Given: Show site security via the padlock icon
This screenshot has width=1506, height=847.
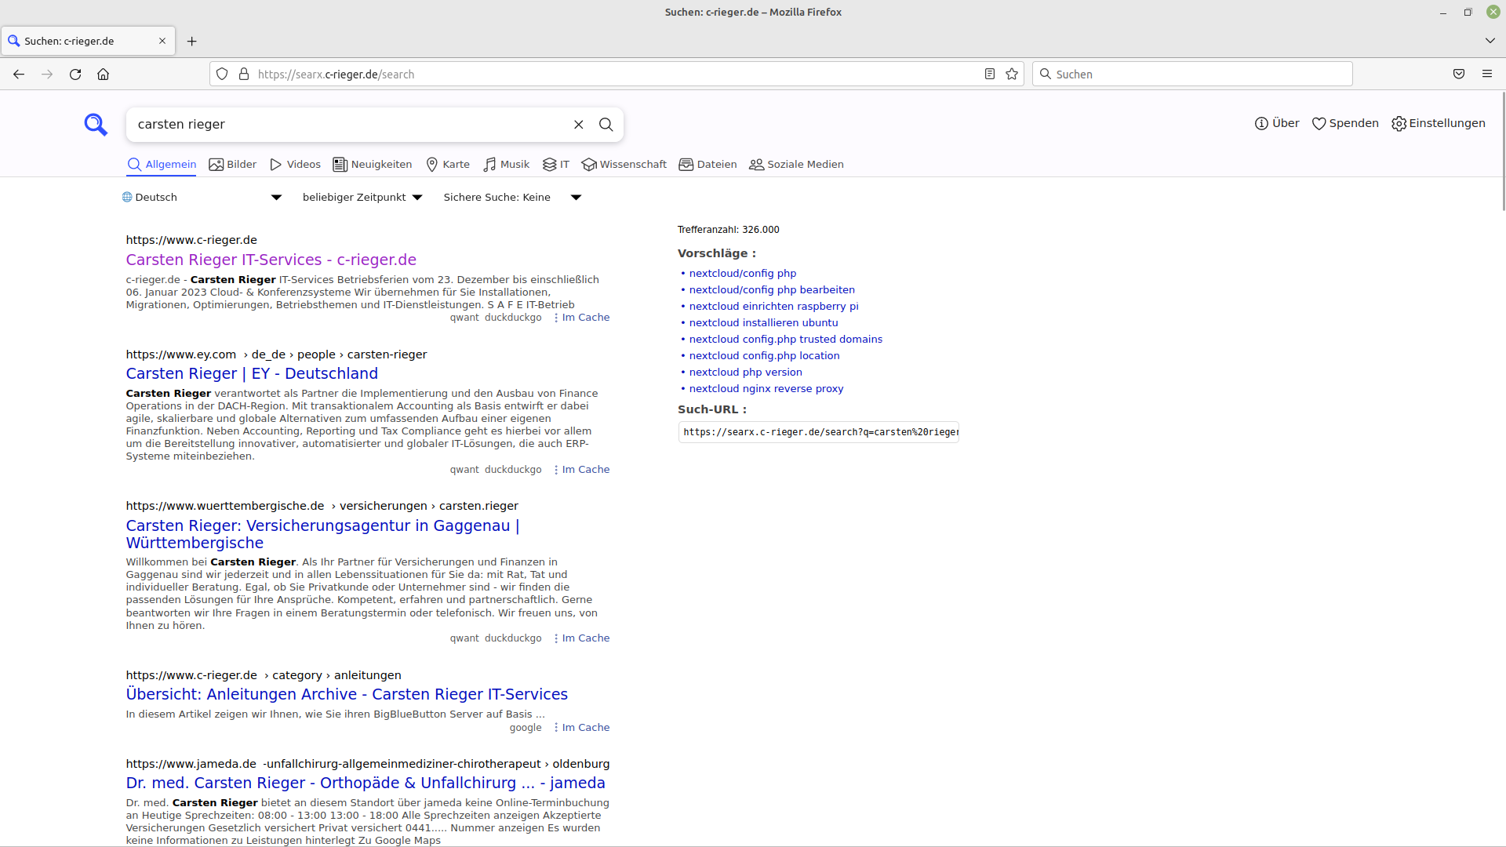Looking at the screenshot, I should pos(244,74).
